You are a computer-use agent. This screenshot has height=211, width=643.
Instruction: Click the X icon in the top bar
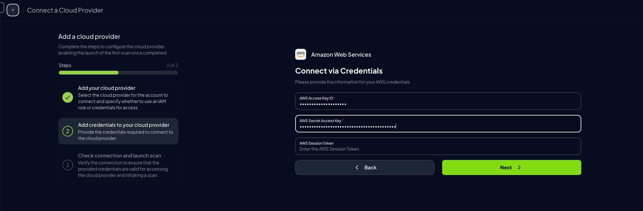pyautogui.click(x=13, y=10)
